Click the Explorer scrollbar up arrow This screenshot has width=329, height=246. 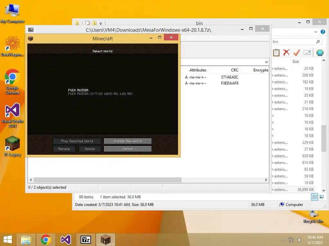click(324, 61)
